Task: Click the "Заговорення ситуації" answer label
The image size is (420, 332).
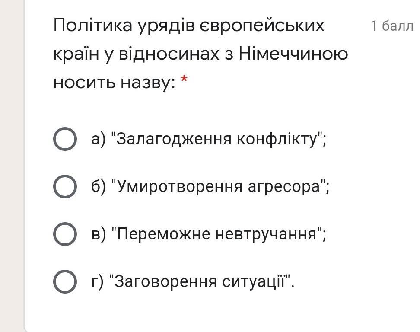Action: [193, 281]
